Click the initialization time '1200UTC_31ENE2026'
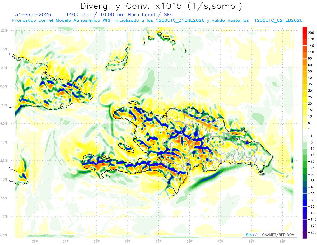Image resolution: width=317 pixels, height=245 pixels. tap(180, 20)
